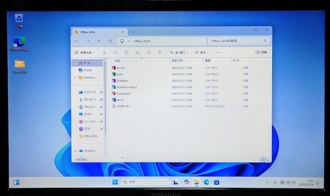Open Microsoft Store from the taskbar
330x196 pixels.
click(217, 182)
